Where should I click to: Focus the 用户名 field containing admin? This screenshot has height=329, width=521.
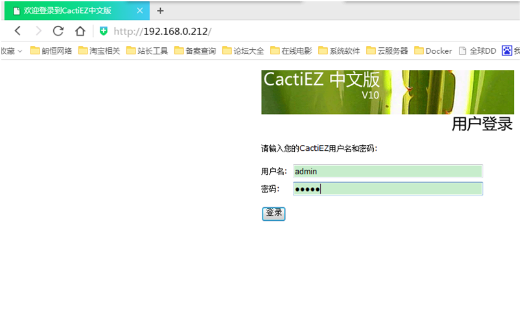[388, 172]
